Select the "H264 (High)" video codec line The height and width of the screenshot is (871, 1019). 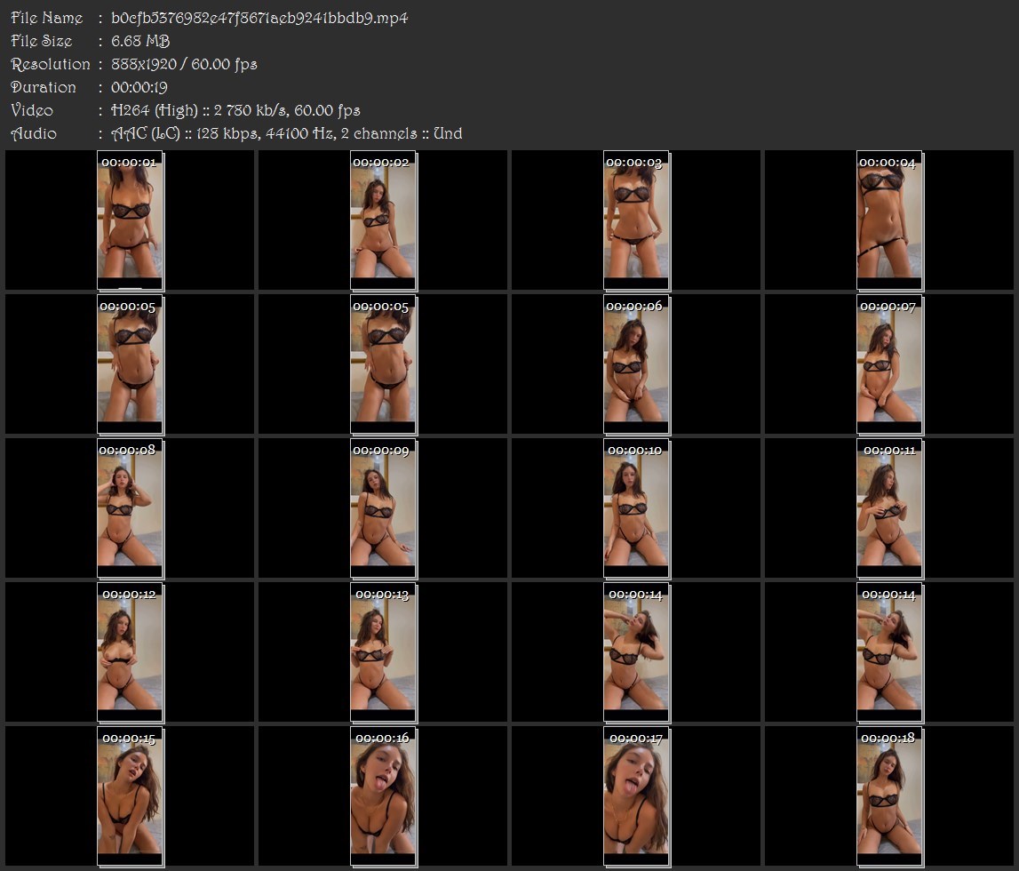pyautogui.click(x=235, y=110)
